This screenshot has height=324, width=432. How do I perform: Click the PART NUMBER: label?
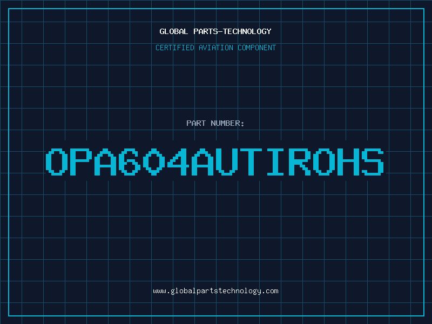215,123
